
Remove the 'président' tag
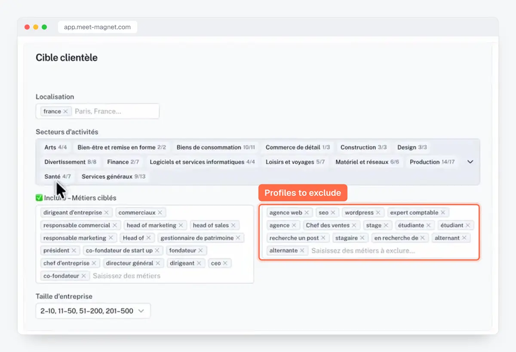pyautogui.click(x=74, y=250)
